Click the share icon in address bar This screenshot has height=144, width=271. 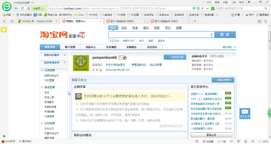pyautogui.click(x=198, y=9)
